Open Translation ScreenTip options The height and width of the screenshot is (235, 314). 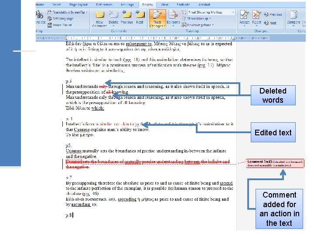point(68,12)
